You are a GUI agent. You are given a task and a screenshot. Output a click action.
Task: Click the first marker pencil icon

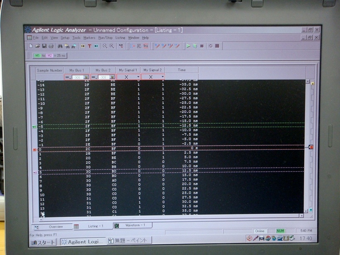(x=157, y=46)
